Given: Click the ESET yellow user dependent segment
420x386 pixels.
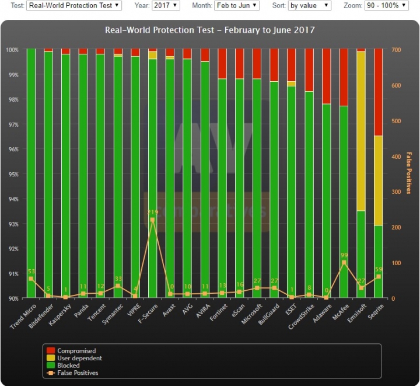Looking at the screenshot, I should (x=292, y=84).
